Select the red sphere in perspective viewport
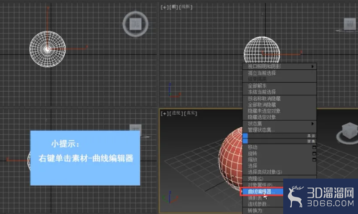This screenshot has height=214, width=358. (230, 159)
